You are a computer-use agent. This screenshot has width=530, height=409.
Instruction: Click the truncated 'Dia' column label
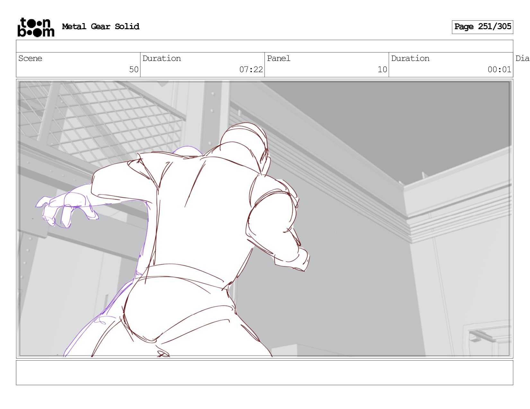[522, 58]
